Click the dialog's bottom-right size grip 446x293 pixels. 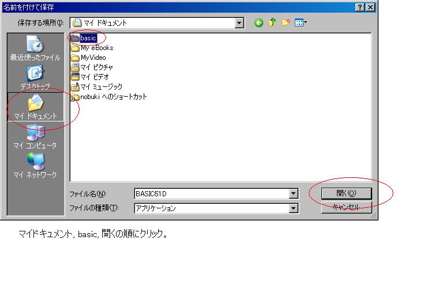373,216
